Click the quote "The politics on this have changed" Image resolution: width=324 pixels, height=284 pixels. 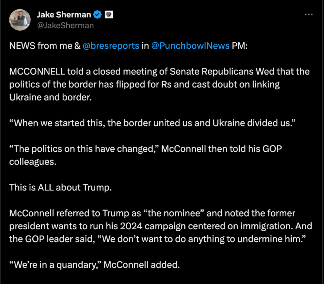[x=84, y=148]
